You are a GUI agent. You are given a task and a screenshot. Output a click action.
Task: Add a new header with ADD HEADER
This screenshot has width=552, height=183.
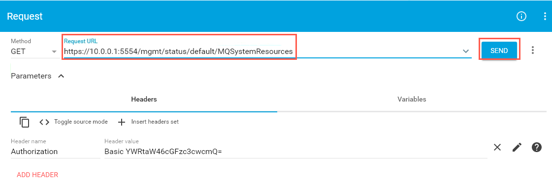tap(37, 175)
